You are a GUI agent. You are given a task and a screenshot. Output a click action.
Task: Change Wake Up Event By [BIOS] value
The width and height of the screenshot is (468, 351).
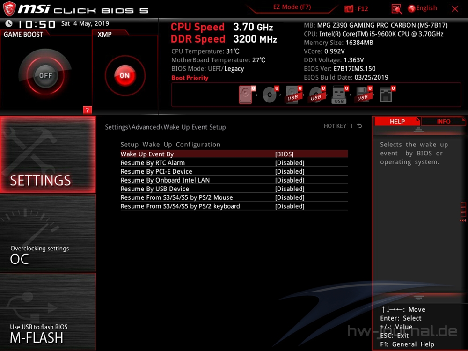tap(234, 154)
